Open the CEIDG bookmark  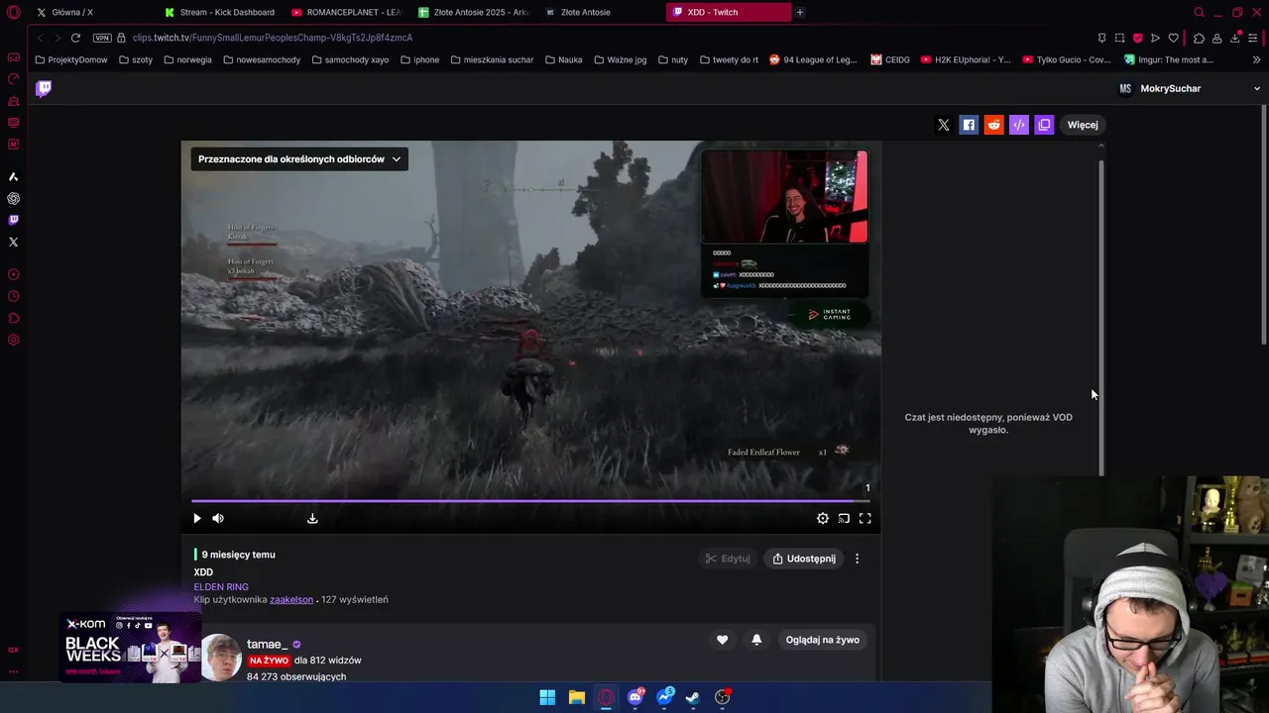[890, 59]
